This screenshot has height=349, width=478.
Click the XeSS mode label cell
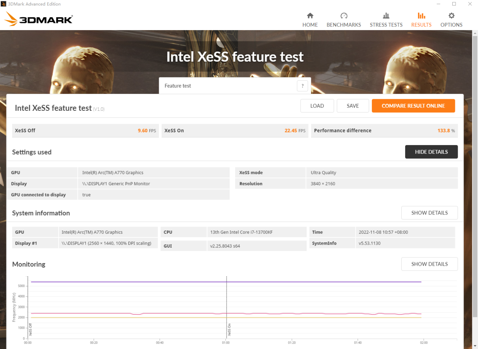pos(270,173)
